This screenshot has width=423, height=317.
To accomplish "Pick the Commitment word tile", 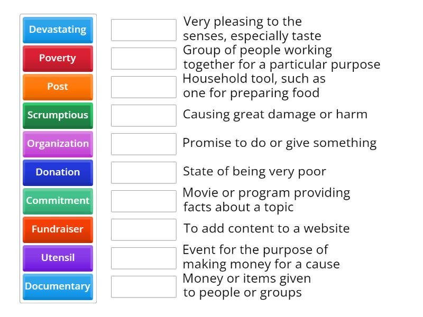I will pyautogui.click(x=58, y=201).
